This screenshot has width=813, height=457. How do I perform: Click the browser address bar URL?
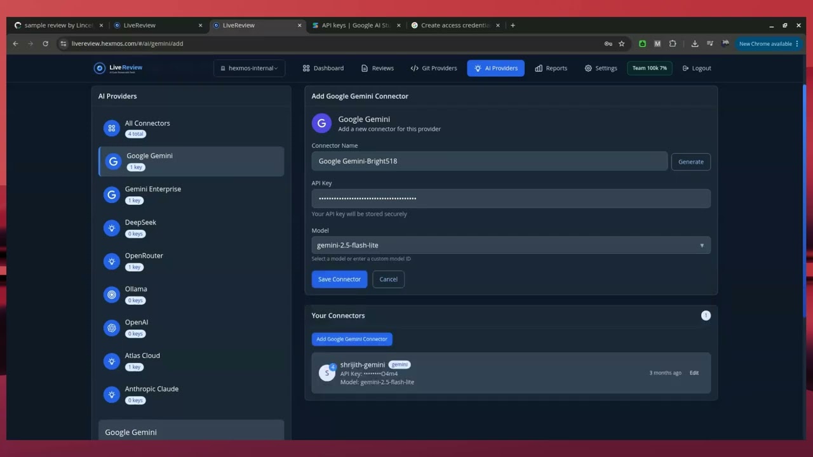coord(127,44)
